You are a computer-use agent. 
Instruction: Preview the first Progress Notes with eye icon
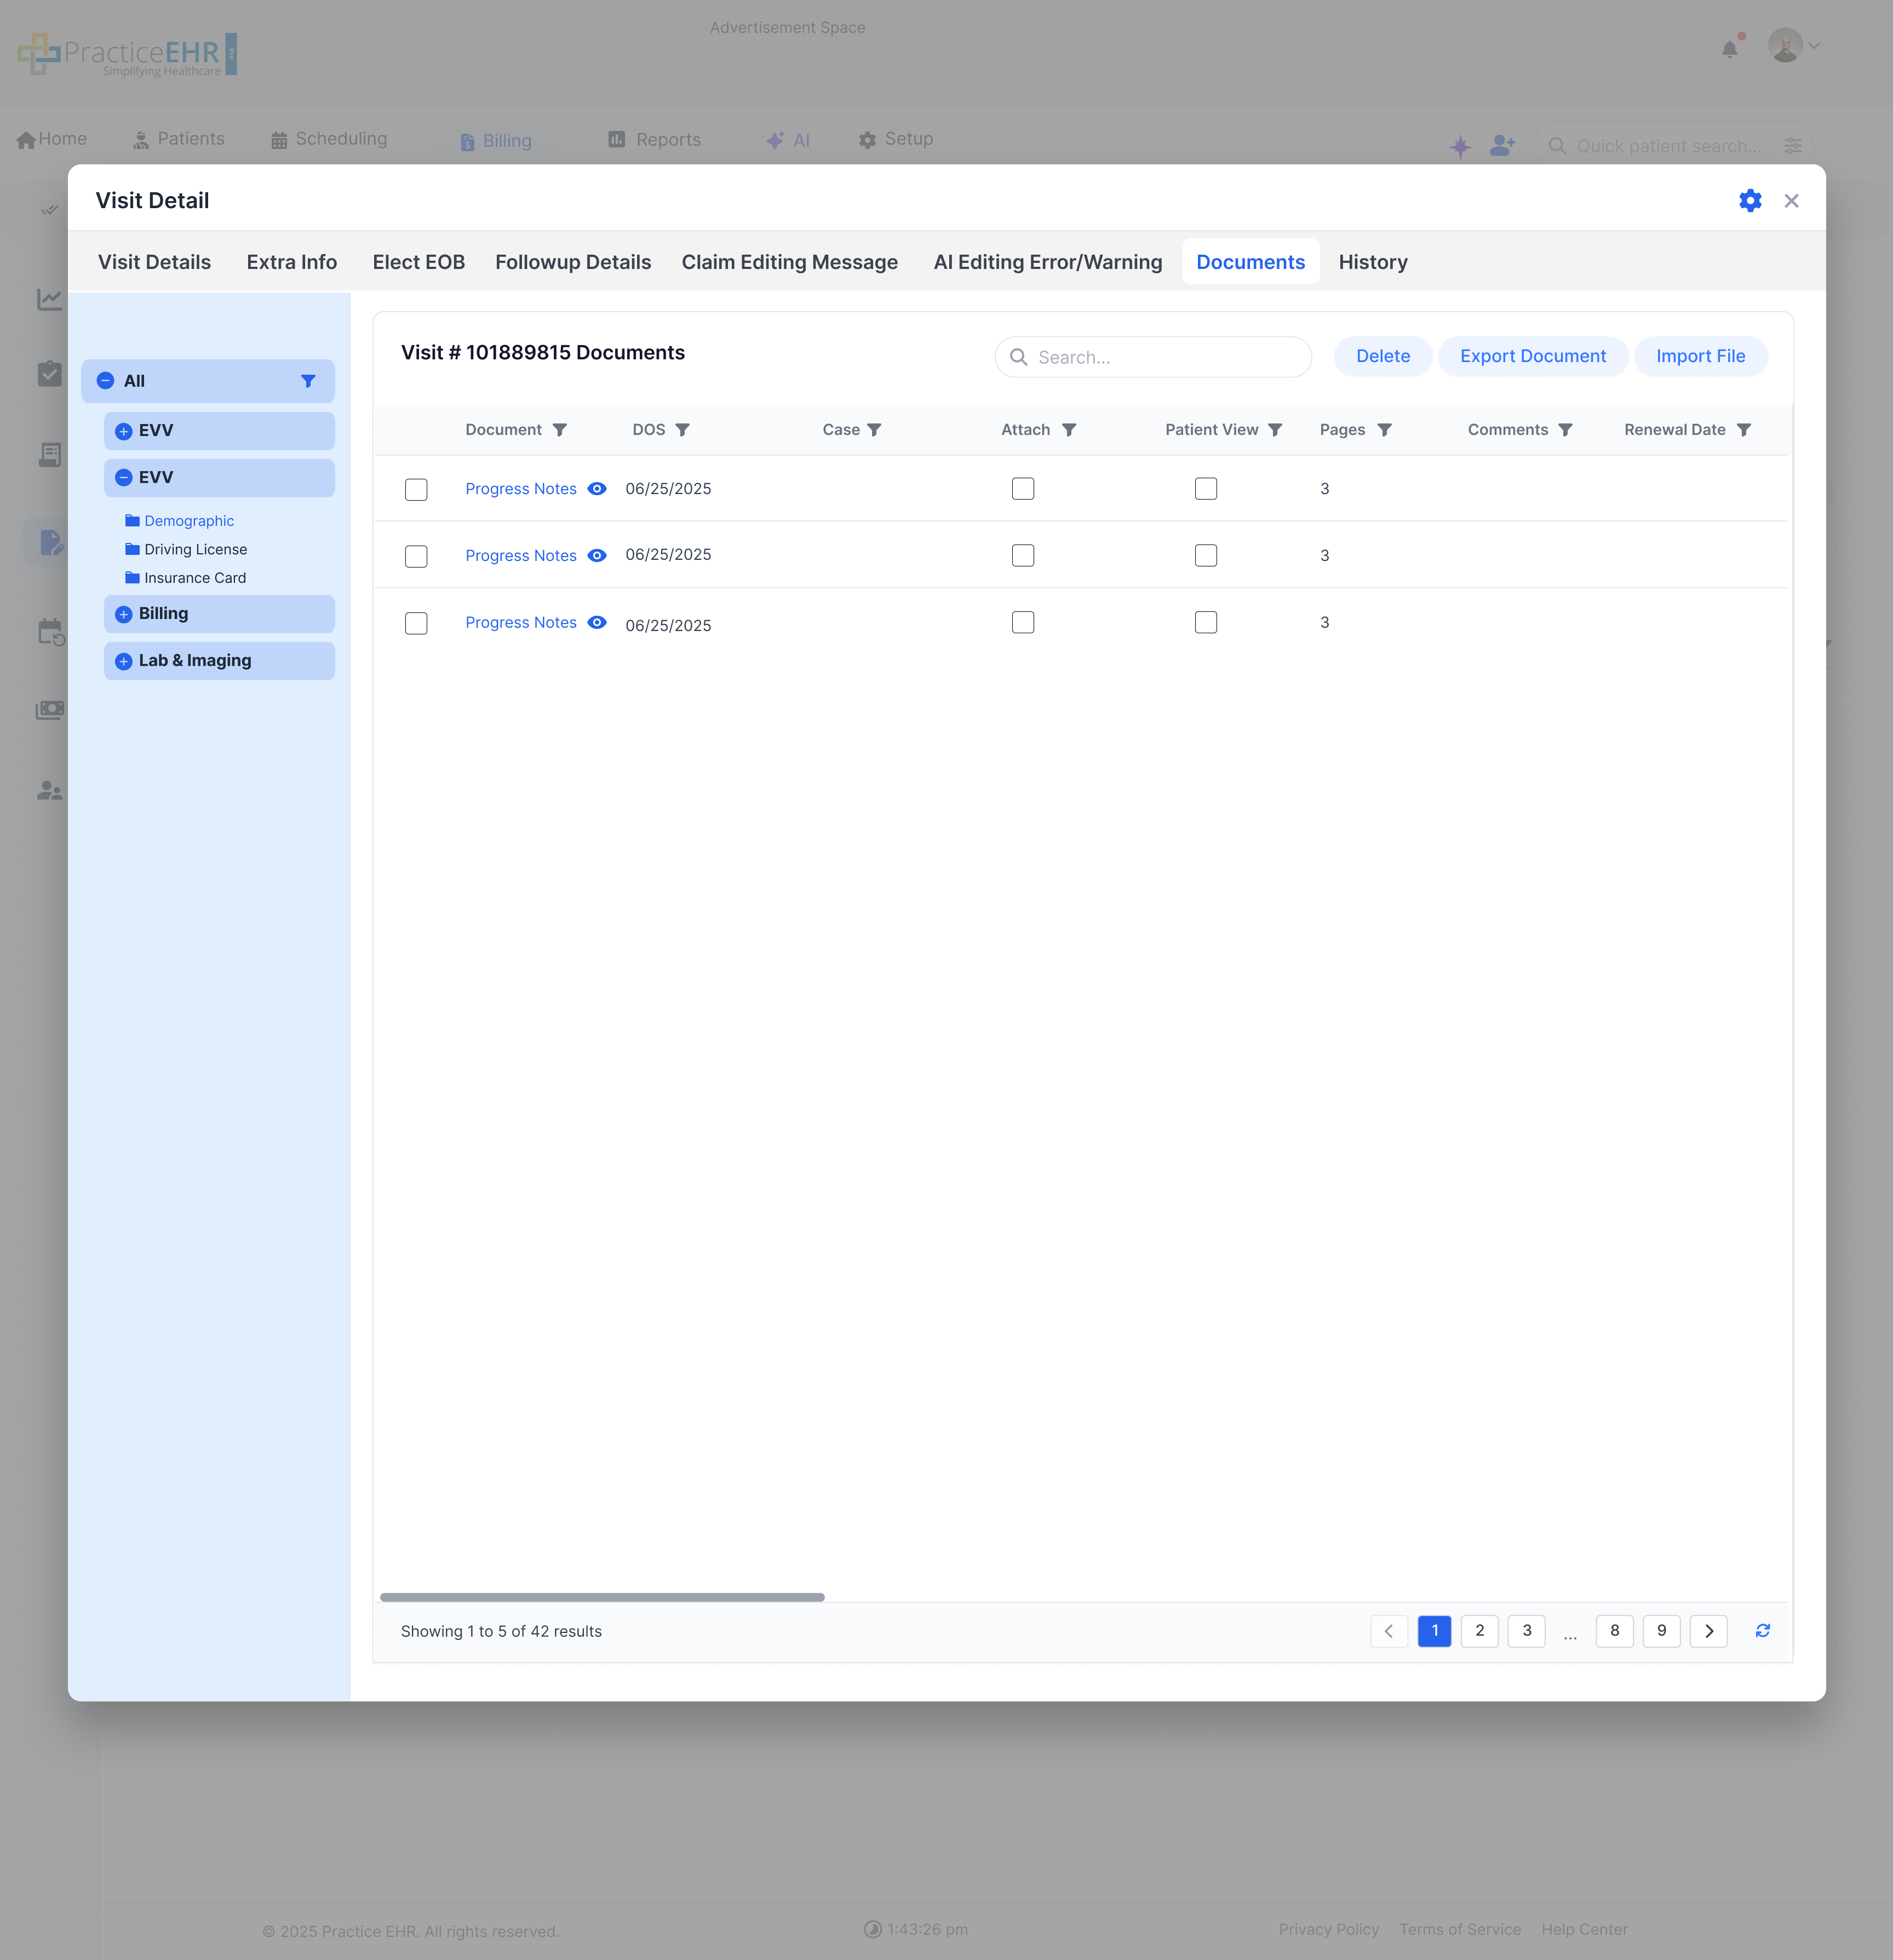tap(597, 489)
